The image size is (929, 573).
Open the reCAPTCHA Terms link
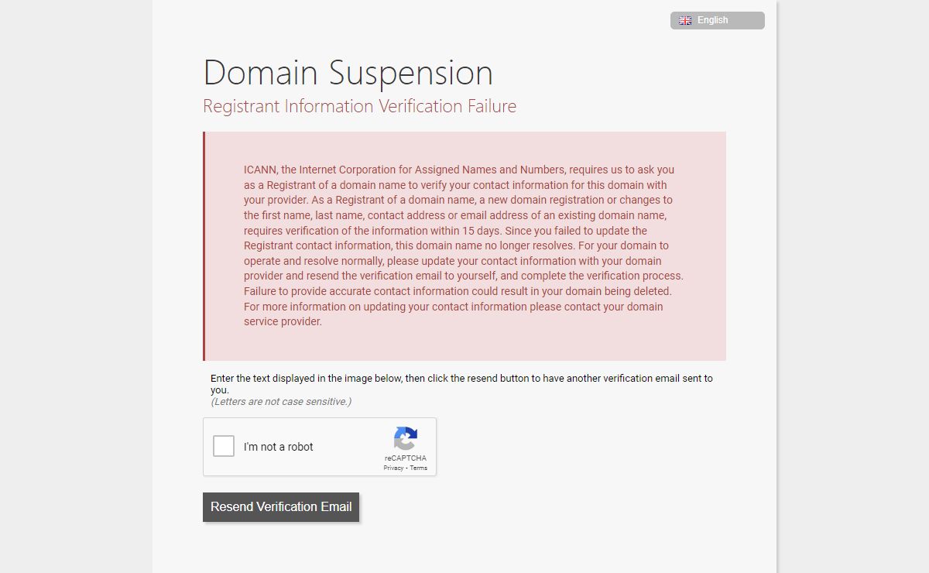coord(419,468)
